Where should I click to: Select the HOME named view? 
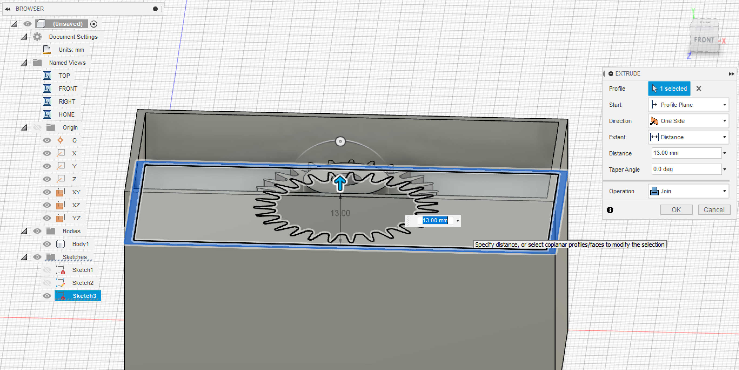click(66, 115)
